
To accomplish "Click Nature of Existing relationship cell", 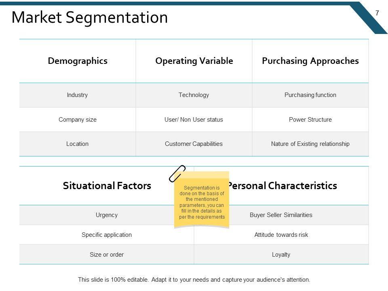I will pyautogui.click(x=310, y=144).
